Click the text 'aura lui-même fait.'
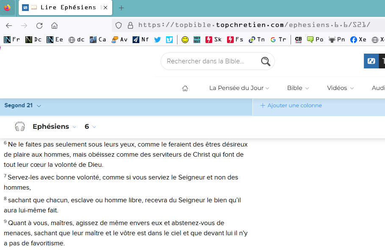 [x=31, y=210]
